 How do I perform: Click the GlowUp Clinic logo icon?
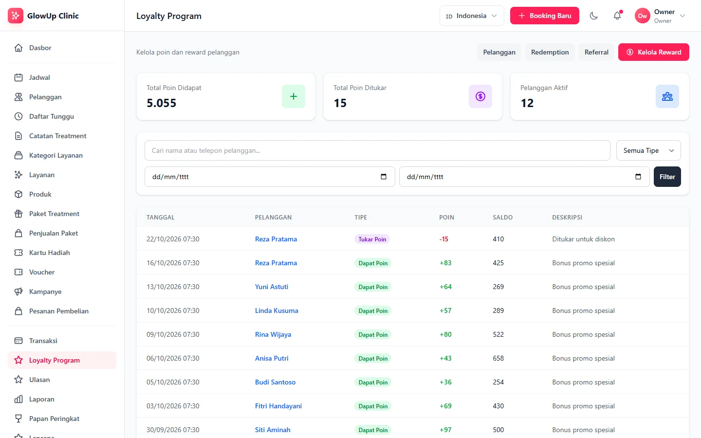pos(16,16)
